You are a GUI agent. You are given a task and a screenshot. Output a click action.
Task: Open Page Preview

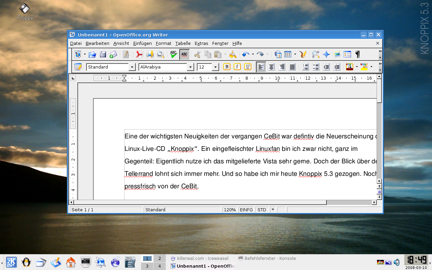coord(161,54)
